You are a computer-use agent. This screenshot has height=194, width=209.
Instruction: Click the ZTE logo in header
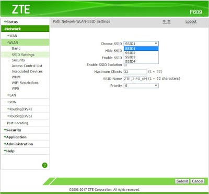[21, 9]
